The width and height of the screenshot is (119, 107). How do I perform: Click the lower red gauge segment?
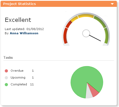(65, 36)
